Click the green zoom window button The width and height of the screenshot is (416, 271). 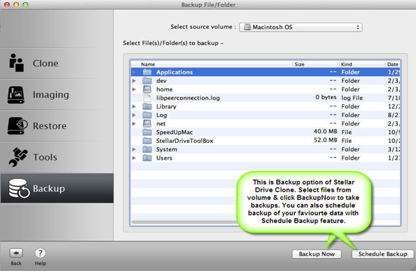coord(25,5)
